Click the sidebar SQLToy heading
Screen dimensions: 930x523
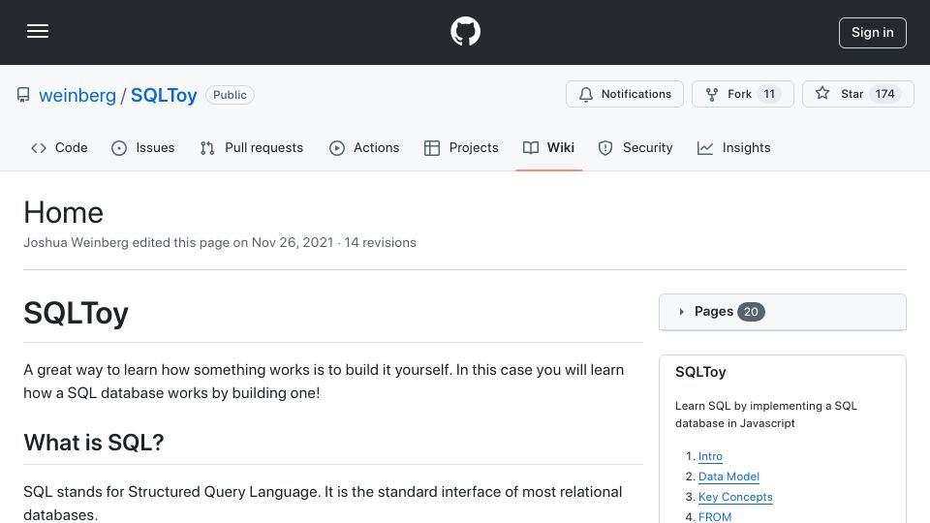coord(700,372)
